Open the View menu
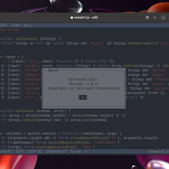Image resolution: width=169 pixels, height=169 pixels. coord(16,25)
